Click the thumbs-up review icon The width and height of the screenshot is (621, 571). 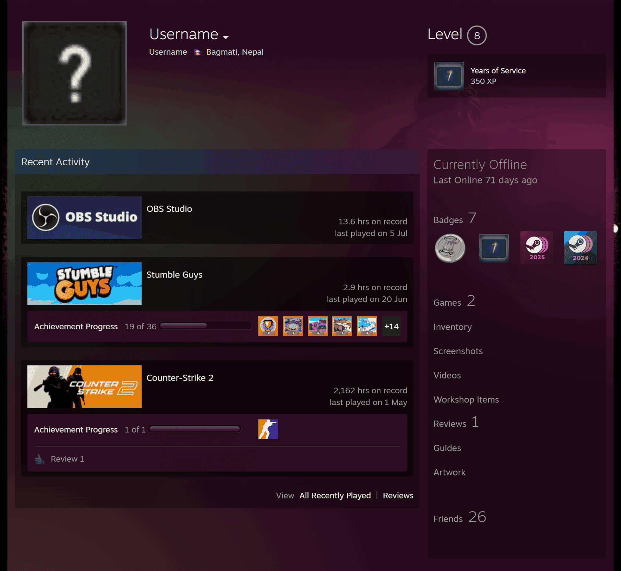click(x=39, y=459)
